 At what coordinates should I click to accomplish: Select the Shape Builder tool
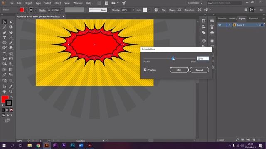5,64
